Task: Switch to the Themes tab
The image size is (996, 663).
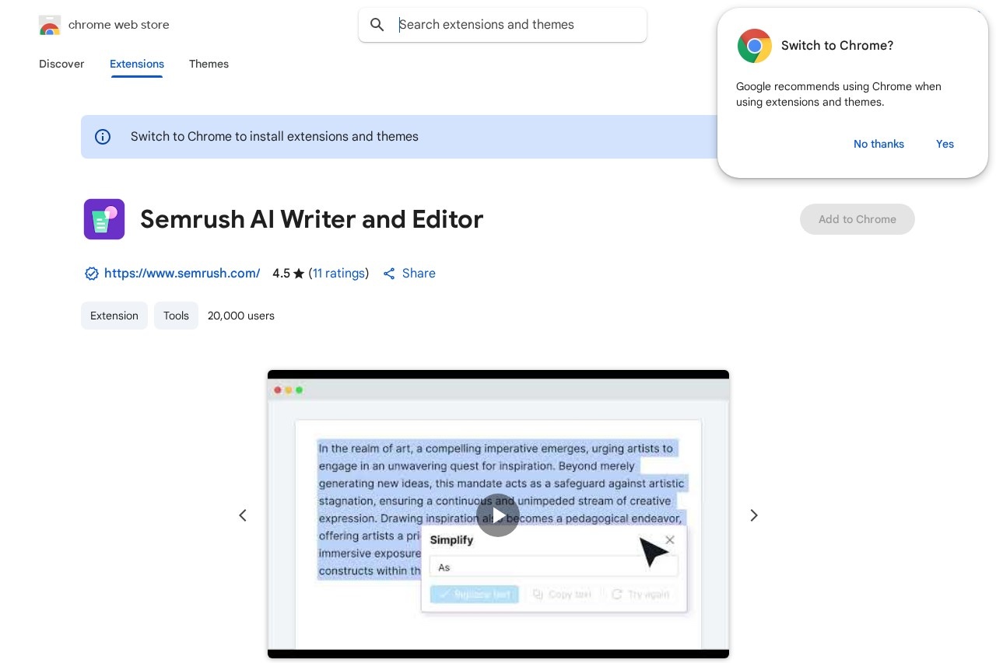Action: [209, 64]
